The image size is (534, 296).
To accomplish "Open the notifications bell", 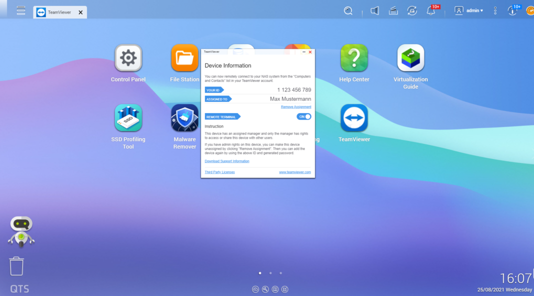I will coord(431,10).
